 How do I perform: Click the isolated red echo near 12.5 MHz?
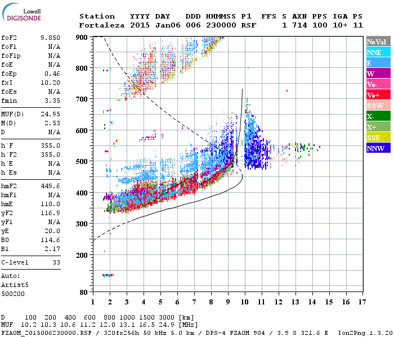pyautogui.click(x=287, y=91)
